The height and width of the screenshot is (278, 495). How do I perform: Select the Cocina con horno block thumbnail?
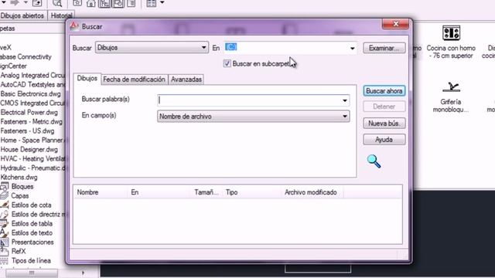[451, 33]
